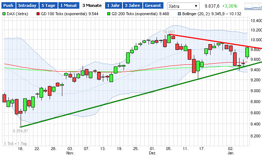Viewport: 262px width, 158px height.
Task: Click the 3 Monate tab
Action: click(92, 5)
